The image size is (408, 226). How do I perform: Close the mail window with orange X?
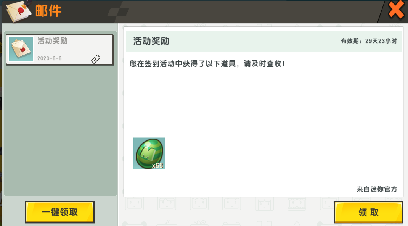point(396,10)
